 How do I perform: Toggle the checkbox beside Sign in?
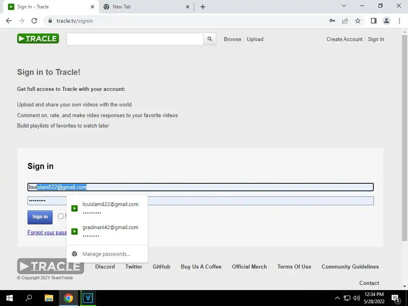tap(61, 216)
